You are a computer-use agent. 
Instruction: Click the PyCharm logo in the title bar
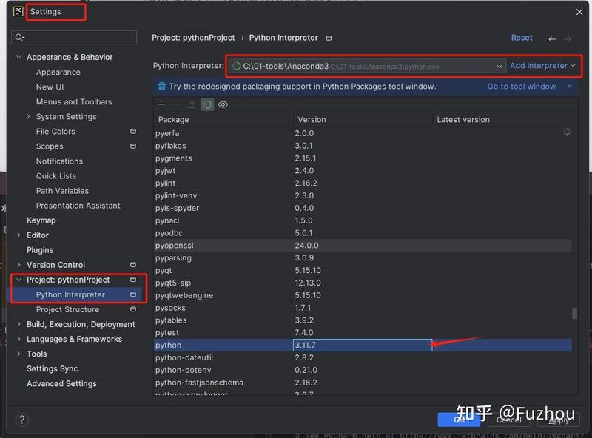[18, 11]
